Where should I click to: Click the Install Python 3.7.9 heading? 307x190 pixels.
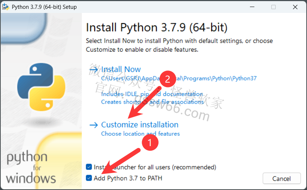pos(157,27)
